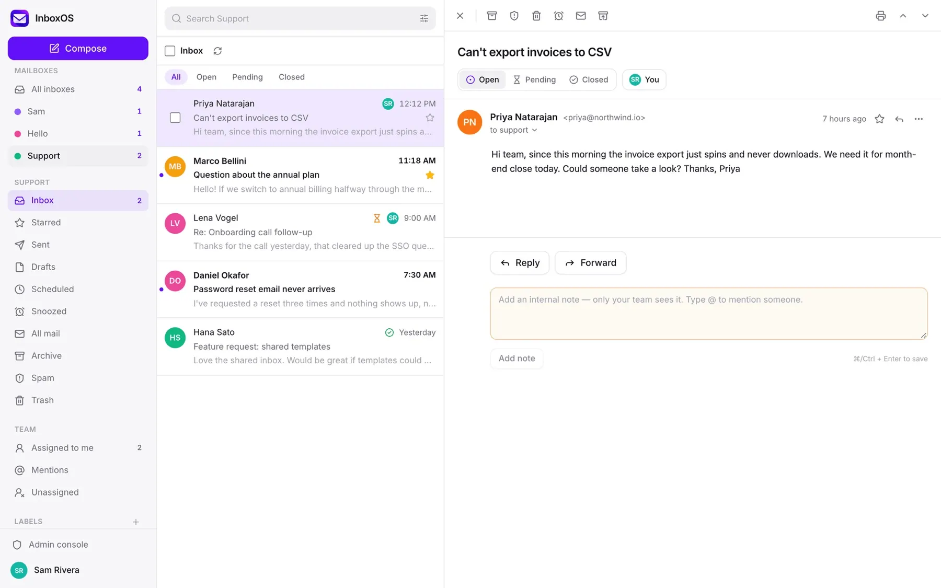Viewport: 941px width, 588px height.
Task: Open the Starred folder in sidebar
Action: click(x=78, y=223)
